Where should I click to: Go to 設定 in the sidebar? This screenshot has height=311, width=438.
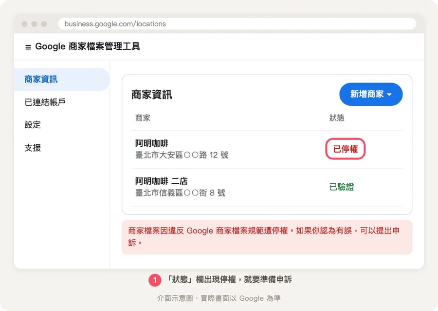pos(33,125)
